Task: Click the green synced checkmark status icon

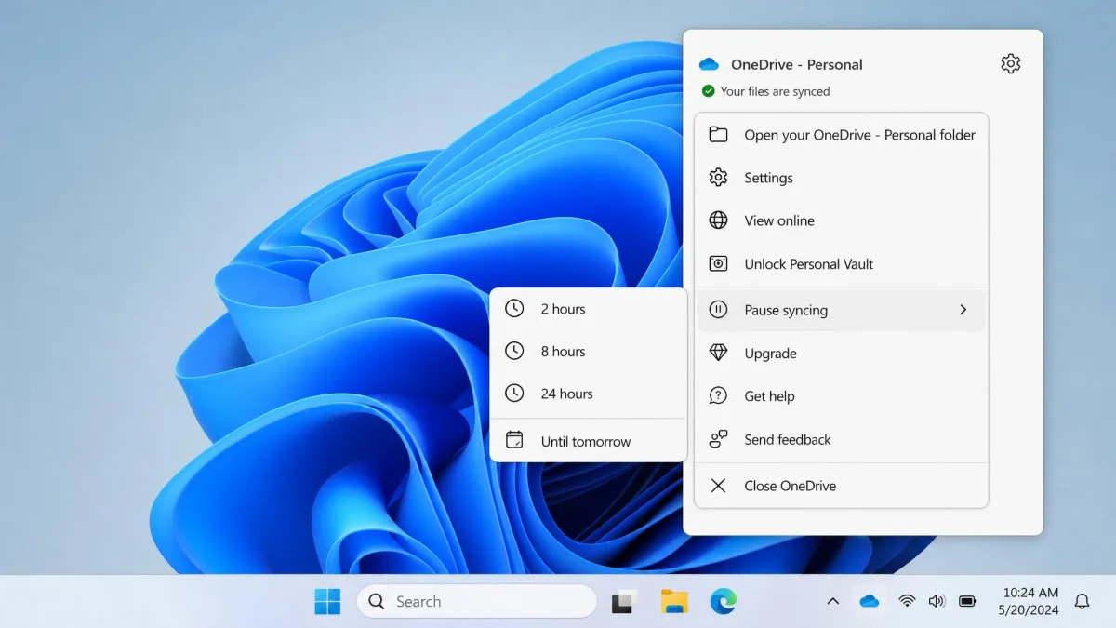Action: coord(709,91)
